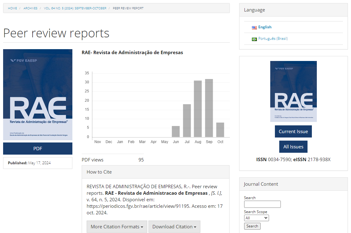Image resolution: width=351 pixels, height=233 pixels.
Task: Open the Search Scope combo box
Action: pos(256,218)
